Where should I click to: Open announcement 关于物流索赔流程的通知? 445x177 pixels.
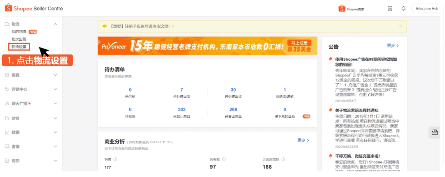pyautogui.click(x=357, y=110)
